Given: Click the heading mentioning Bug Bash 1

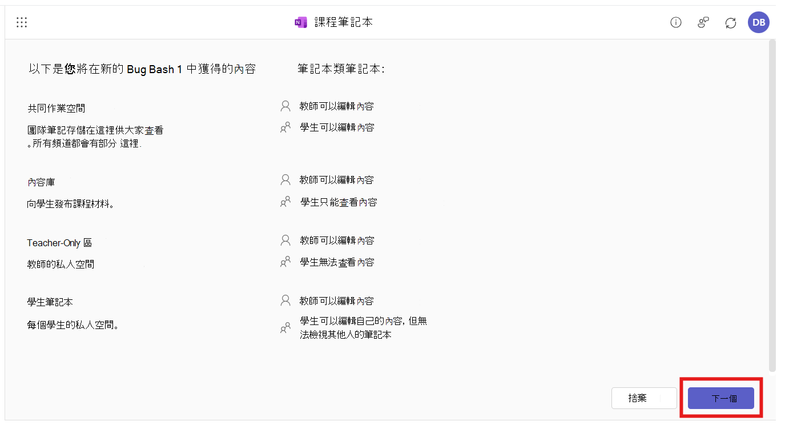Looking at the screenshot, I should click(142, 69).
